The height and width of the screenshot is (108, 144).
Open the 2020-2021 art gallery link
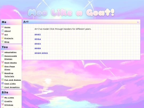[41, 53]
